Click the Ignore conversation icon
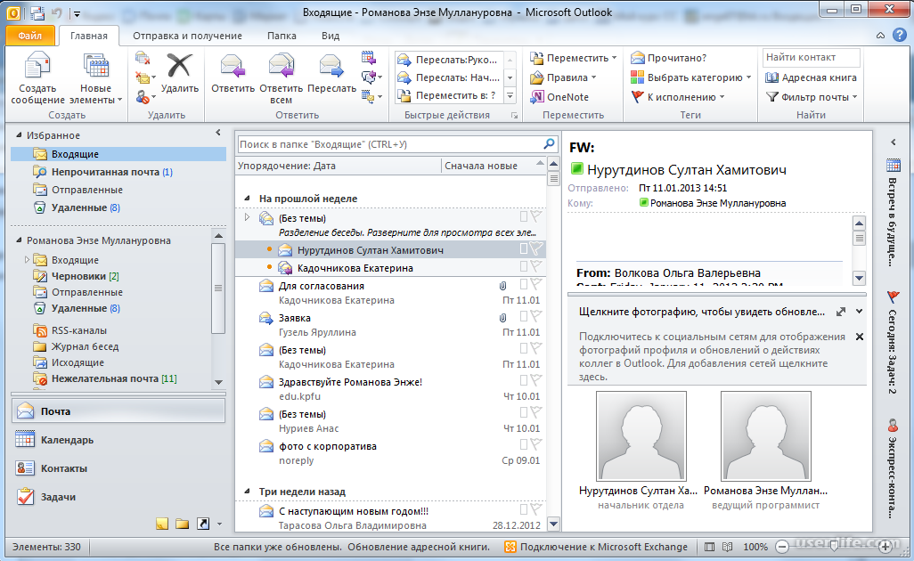The height and width of the screenshot is (561, 914). tap(143, 58)
